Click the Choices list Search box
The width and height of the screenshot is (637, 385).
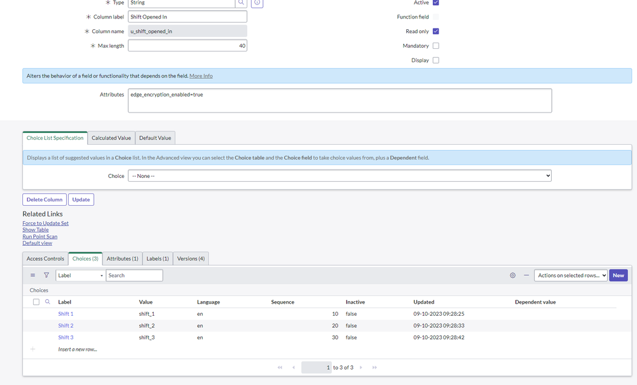click(135, 275)
